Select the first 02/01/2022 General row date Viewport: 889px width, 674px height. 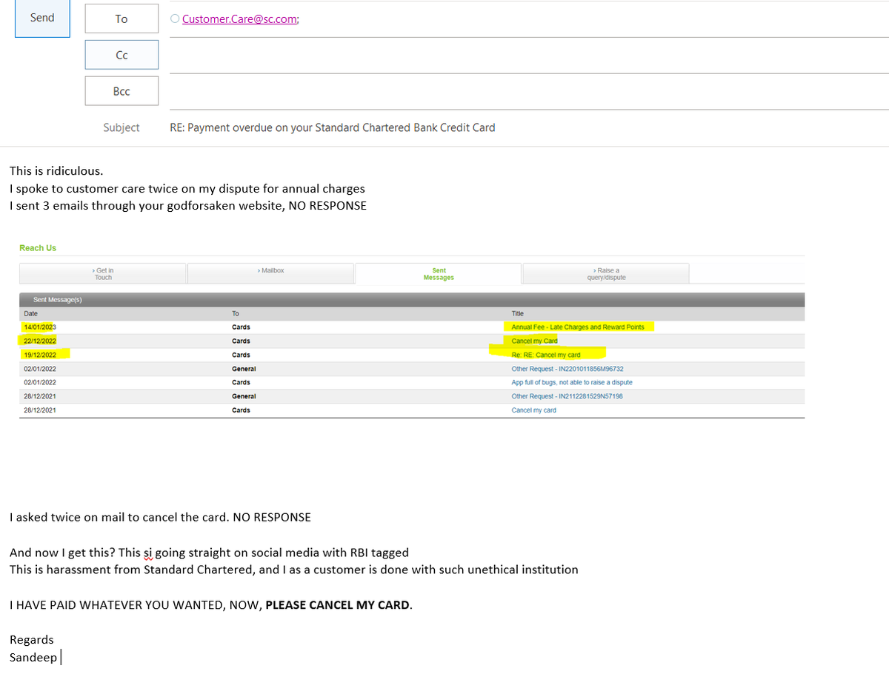click(x=40, y=369)
